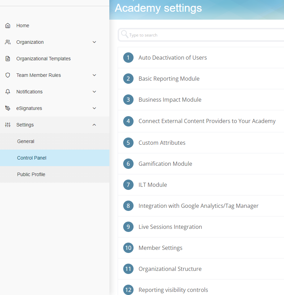284x295 pixels.
Task: Collapse the Settings section chevron
Action: coord(94,125)
